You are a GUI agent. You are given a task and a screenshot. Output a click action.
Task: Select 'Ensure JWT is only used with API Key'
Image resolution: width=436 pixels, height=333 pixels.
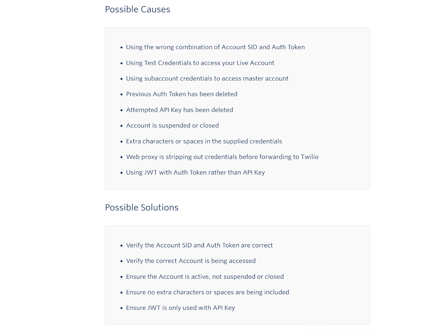click(180, 308)
